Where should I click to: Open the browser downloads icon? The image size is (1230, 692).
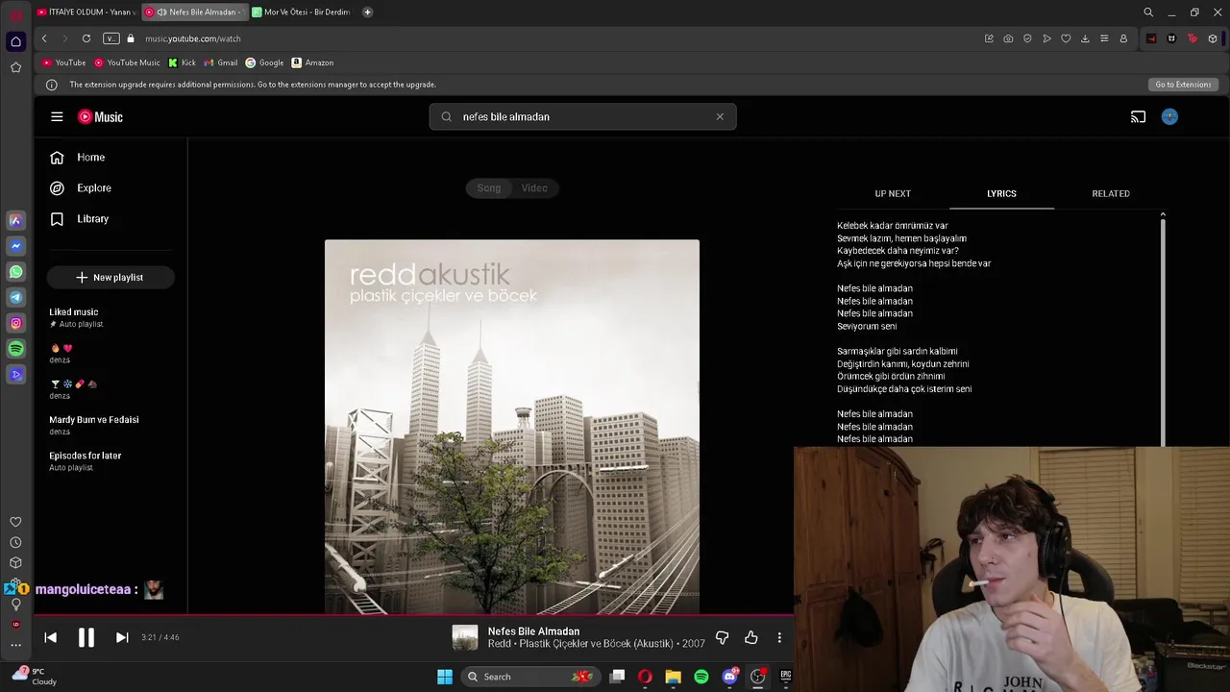[1085, 38]
